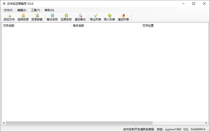Open the 编辑(E) menu

click(x=22, y=10)
